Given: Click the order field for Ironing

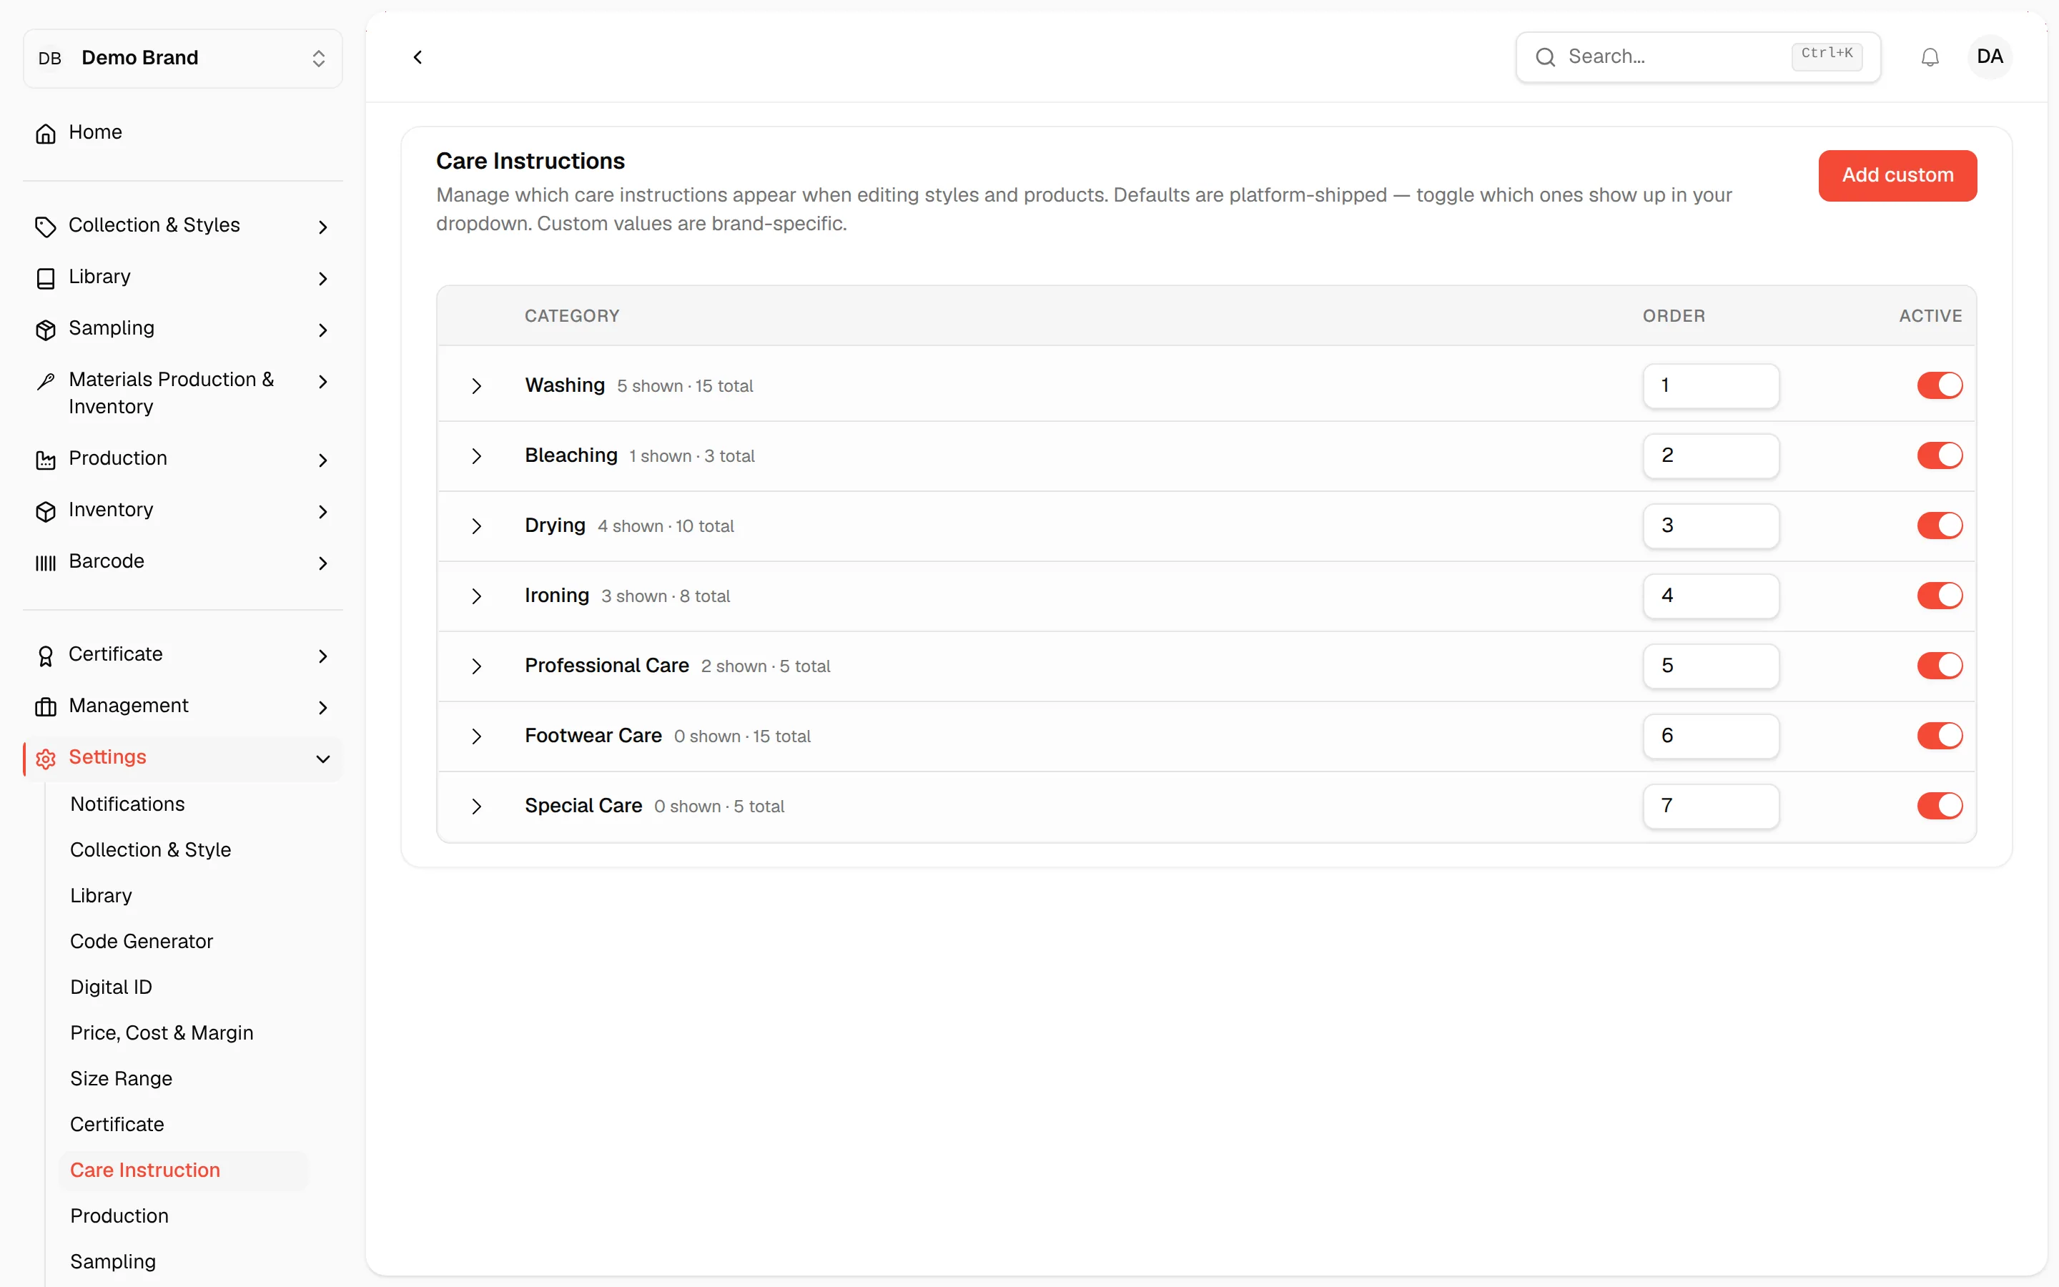Looking at the screenshot, I should pyautogui.click(x=1710, y=596).
